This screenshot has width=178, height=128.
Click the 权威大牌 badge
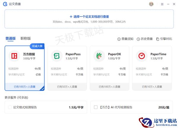pyautogui.click(x=37, y=46)
